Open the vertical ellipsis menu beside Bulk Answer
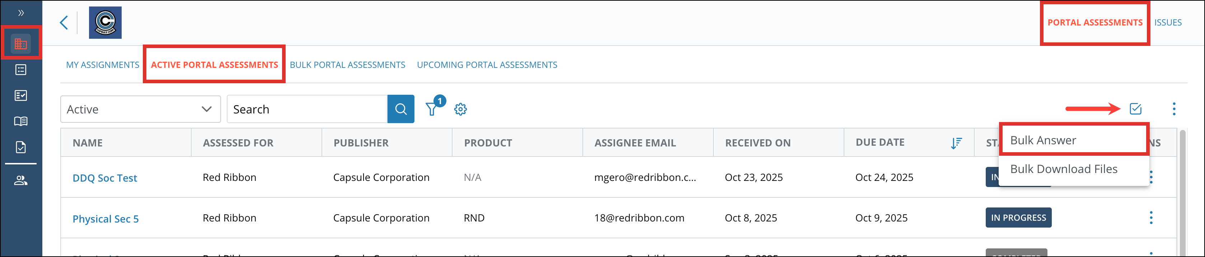Screen dimensions: 1205x257 tap(1174, 109)
